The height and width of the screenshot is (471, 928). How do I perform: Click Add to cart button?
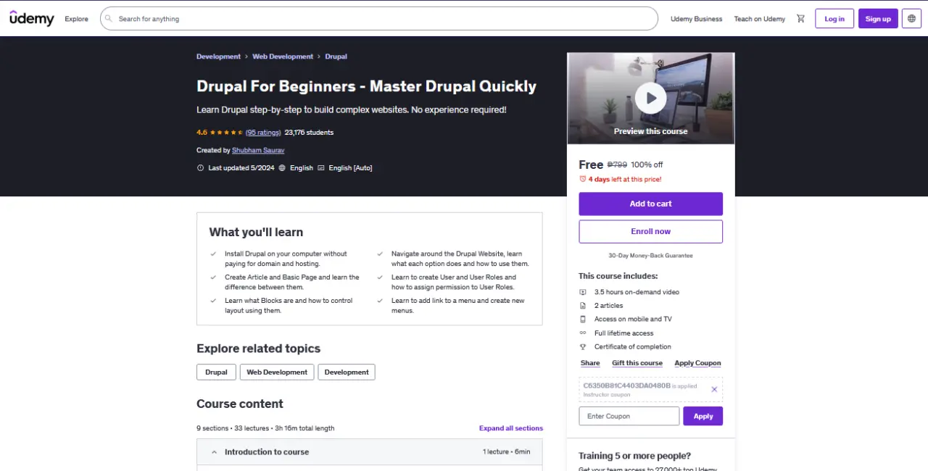click(650, 204)
